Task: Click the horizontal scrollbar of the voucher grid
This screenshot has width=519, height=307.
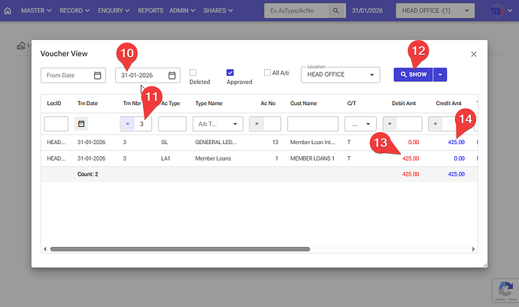Action: click(x=181, y=248)
